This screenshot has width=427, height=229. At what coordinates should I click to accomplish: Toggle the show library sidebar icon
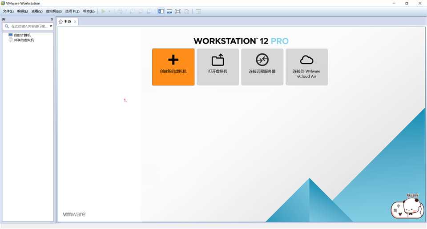pyautogui.click(x=161, y=12)
